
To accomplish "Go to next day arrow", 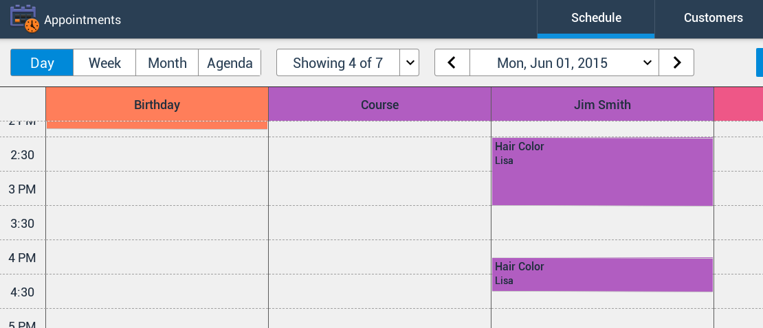I will [x=676, y=62].
